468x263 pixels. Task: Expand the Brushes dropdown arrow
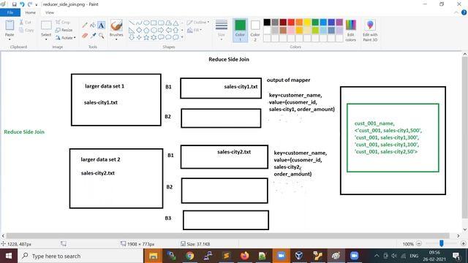click(x=116, y=39)
